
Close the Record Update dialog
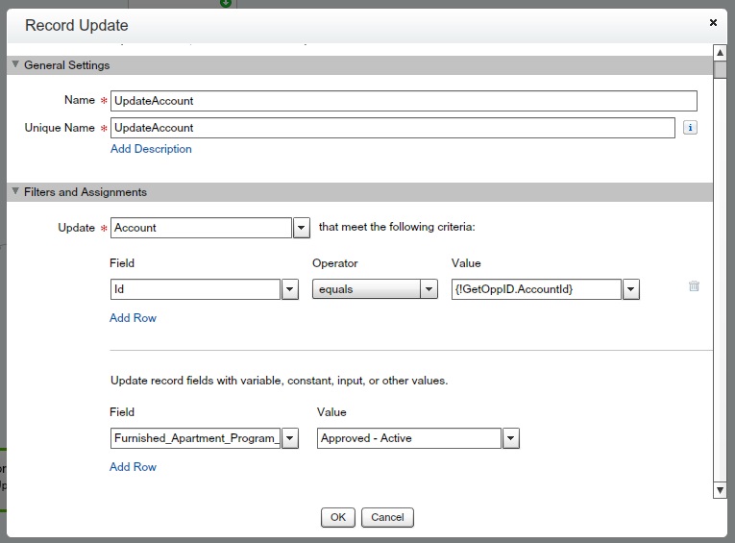713,22
